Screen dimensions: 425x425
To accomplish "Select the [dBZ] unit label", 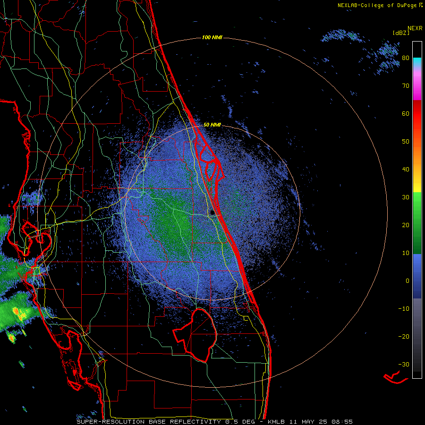I will (x=401, y=33).
